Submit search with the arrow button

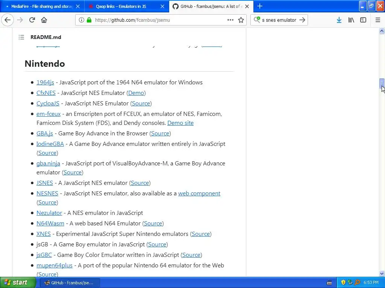tap(303, 20)
